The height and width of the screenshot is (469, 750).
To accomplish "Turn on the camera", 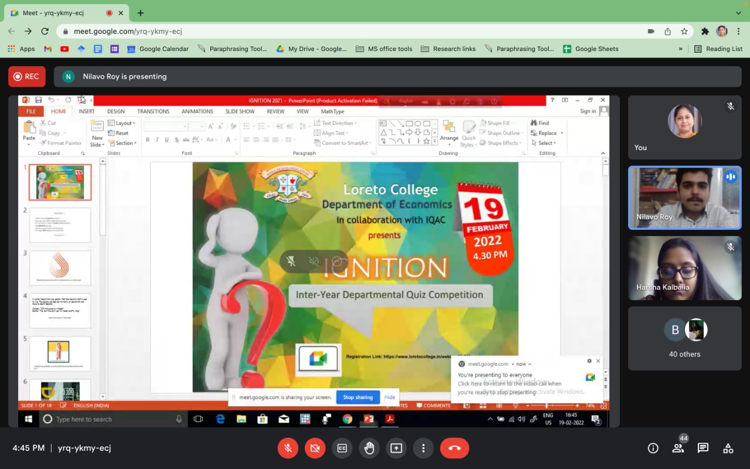I will [x=315, y=448].
